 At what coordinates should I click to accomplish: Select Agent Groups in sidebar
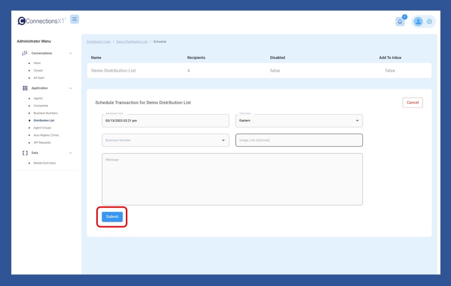pos(42,128)
